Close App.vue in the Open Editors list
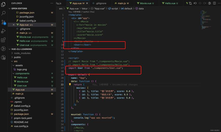This screenshot has height=132, width=221. (13, 25)
